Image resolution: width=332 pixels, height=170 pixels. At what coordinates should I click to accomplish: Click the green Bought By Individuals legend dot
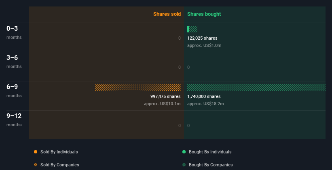[184, 152]
